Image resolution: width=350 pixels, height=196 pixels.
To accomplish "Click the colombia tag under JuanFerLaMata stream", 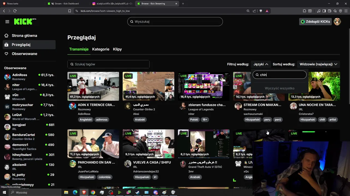I will click(x=104, y=177).
